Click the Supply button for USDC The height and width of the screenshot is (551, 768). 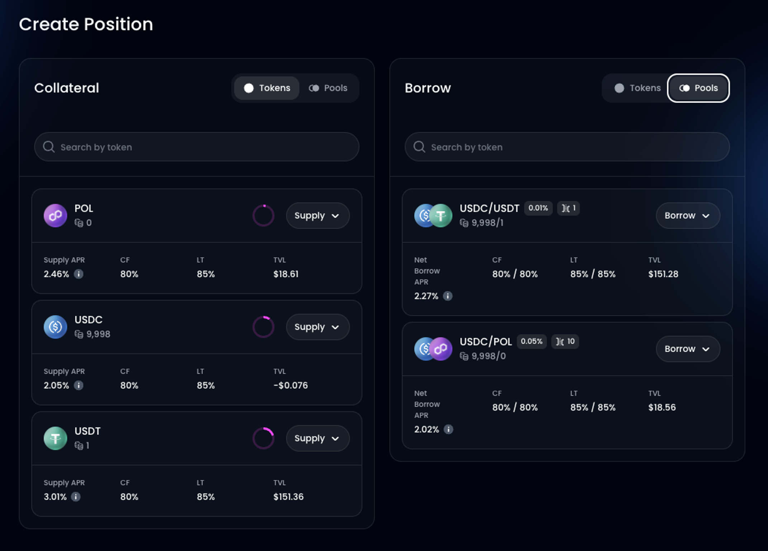coord(317,327)
